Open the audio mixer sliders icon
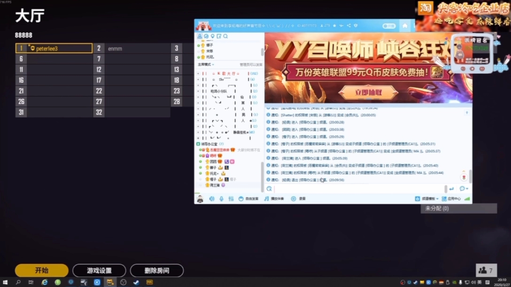The image size is (511, 287). tap(231, 198)
